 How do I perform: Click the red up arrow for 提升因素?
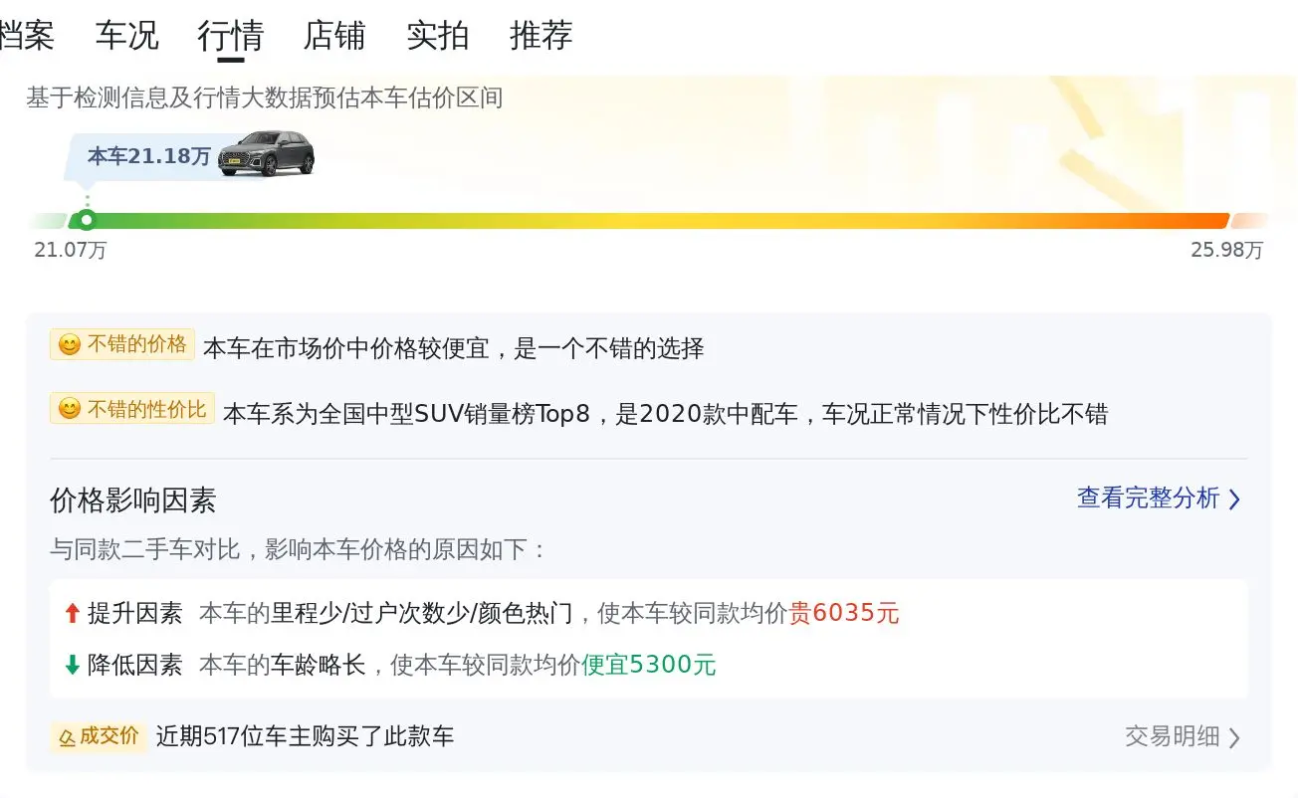pyautogui.click(x=72, y=614)
